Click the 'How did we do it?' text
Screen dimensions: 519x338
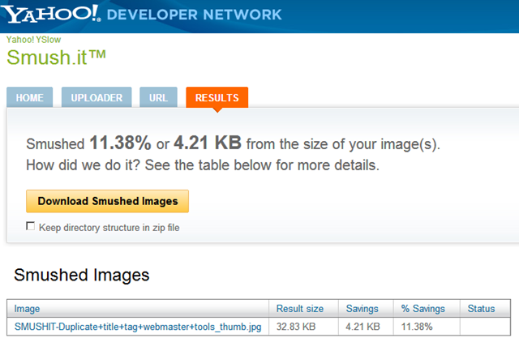click(x=84, y=165)
